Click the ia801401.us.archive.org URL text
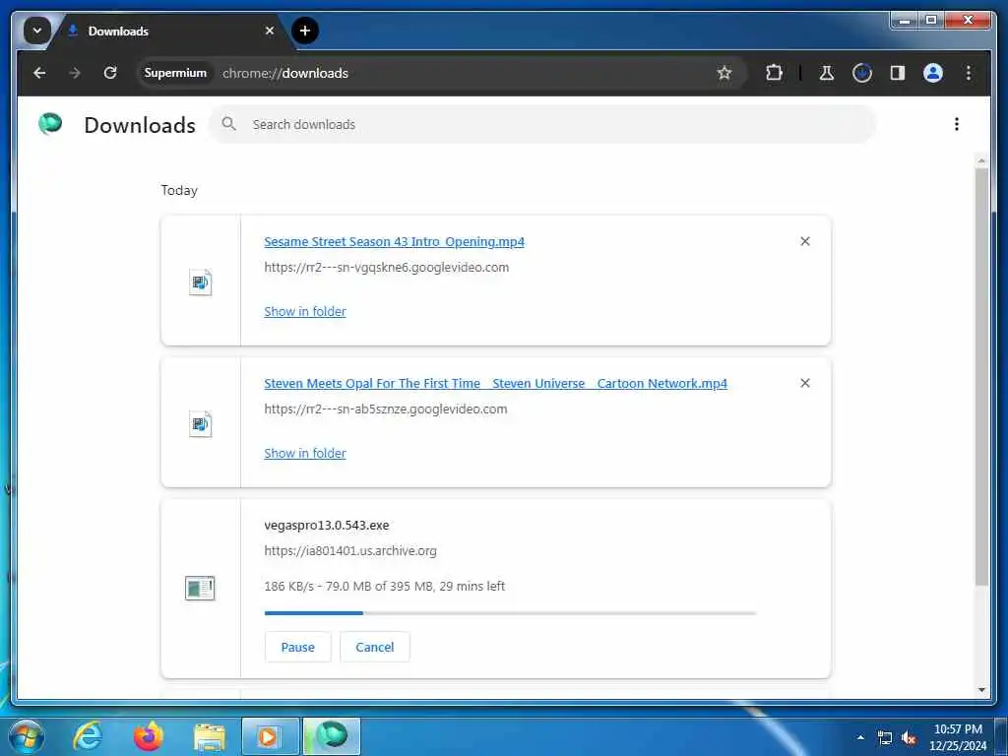Viewport: 1008px width, 756px height. click(x=350, y=551)
